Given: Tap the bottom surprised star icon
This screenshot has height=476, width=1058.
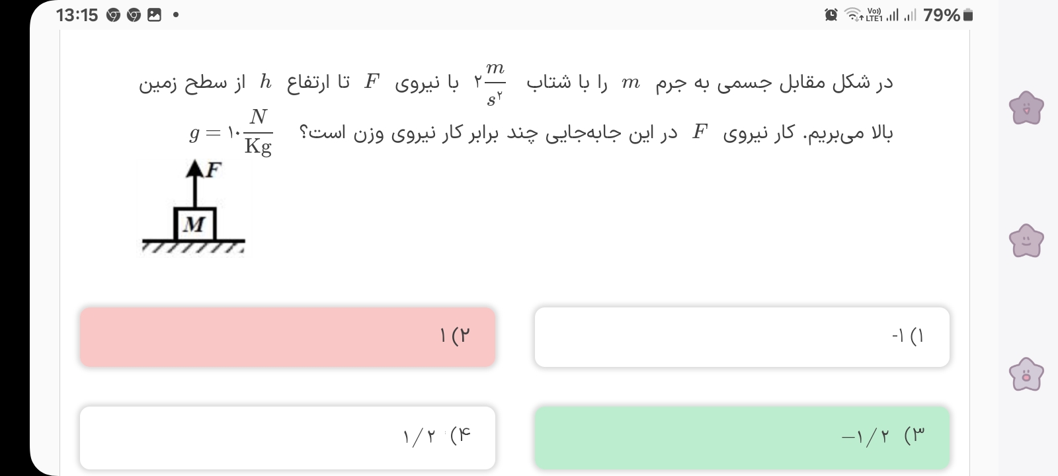Looking at the screenshot, I should (x=1026, y=374).
